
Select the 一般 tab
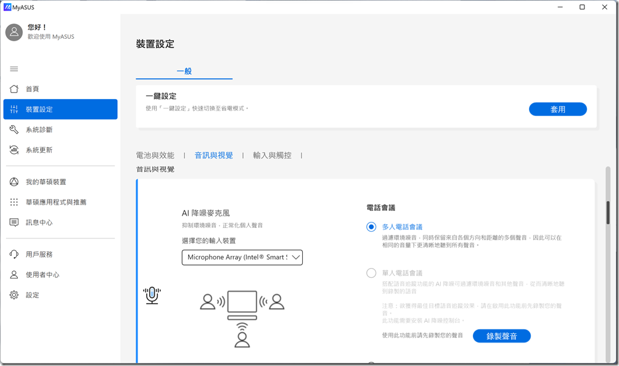(184, 71)
